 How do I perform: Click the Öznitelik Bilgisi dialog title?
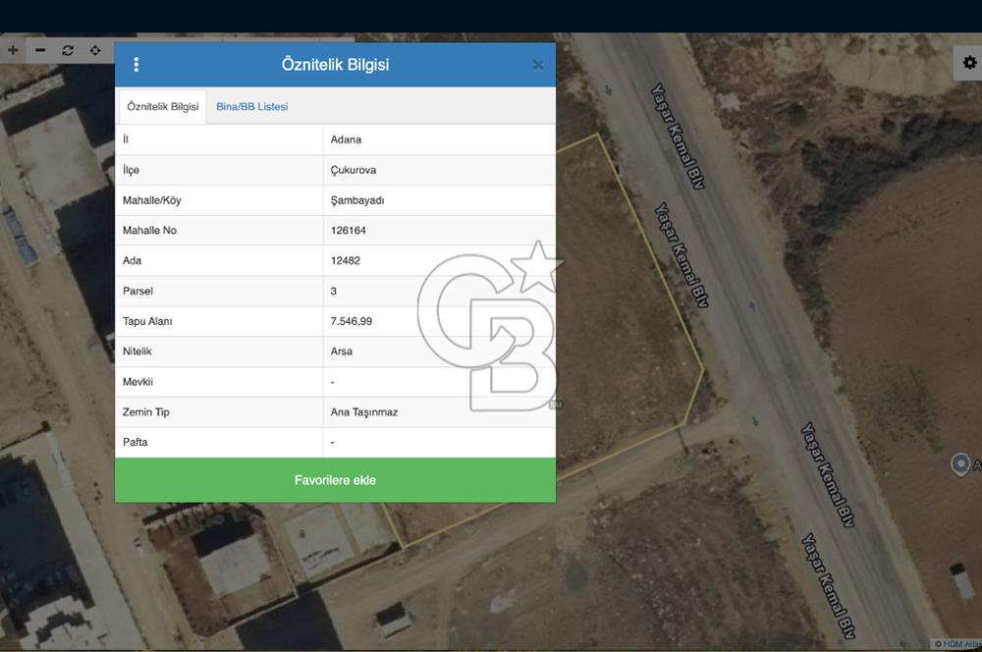pyautogui.click(x=335, y=65)
